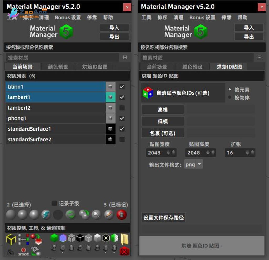Screen dimensions: 269x260
Task: Click the red record dot above (root)
Action: 24,250
